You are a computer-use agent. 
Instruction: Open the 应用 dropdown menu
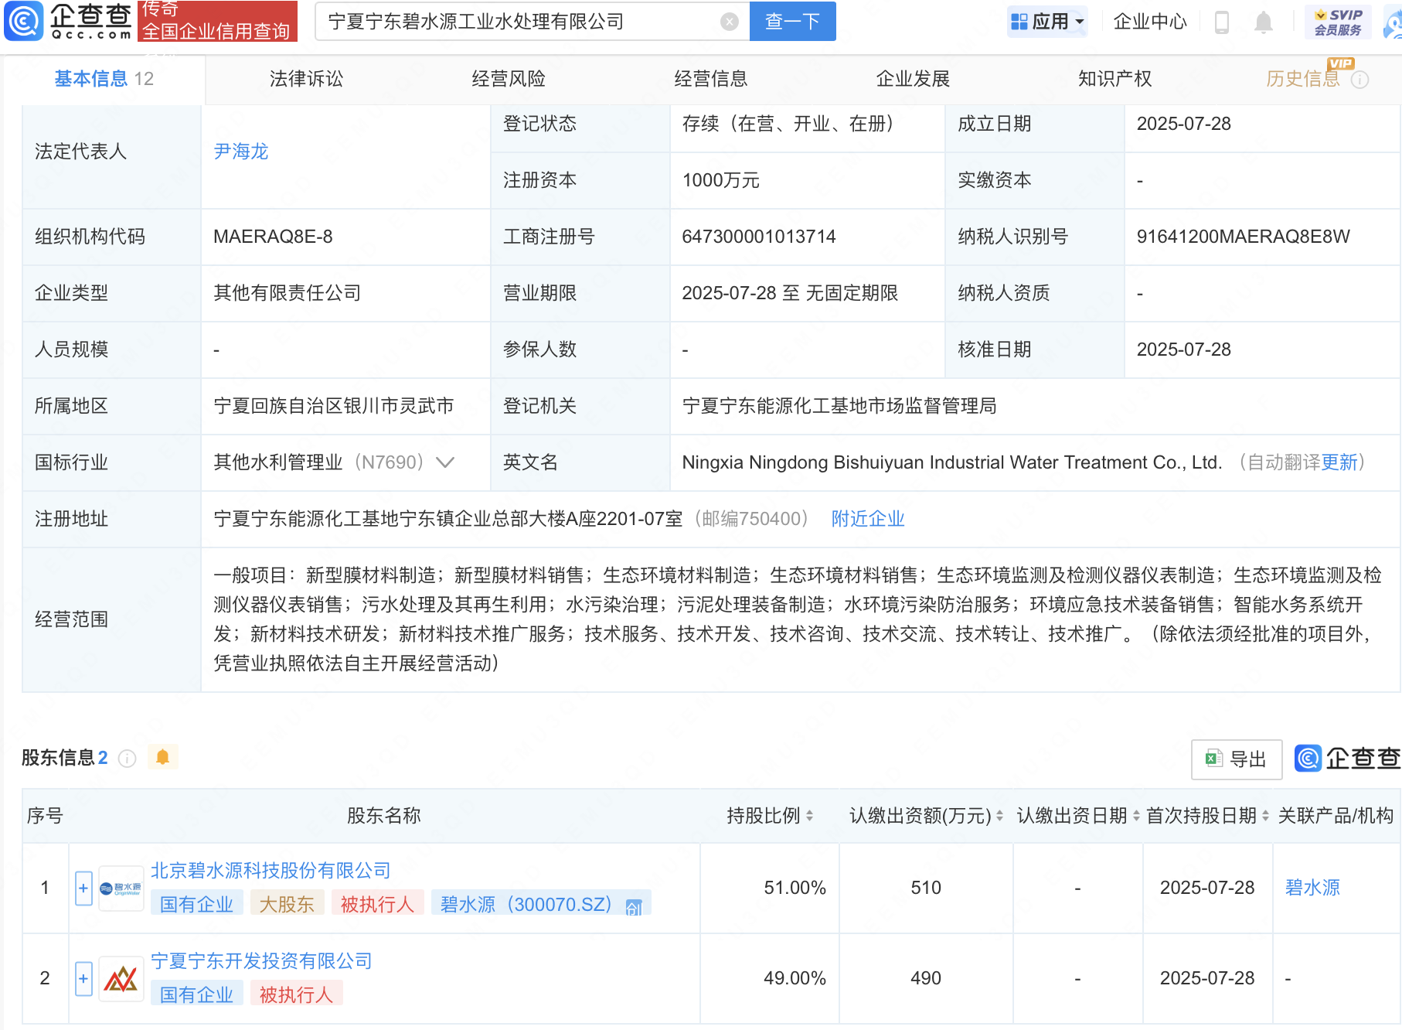(1047, 22)
